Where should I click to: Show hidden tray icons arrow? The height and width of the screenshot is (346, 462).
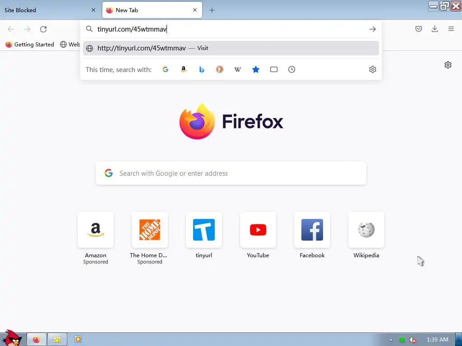click(391, 340)
